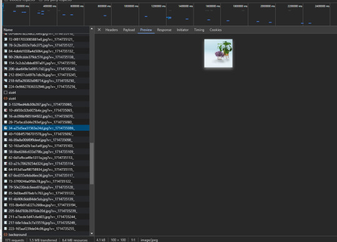Screen dimensions: 337x242
Task: Select the request name starting with 78-
Action: point(41,46)
